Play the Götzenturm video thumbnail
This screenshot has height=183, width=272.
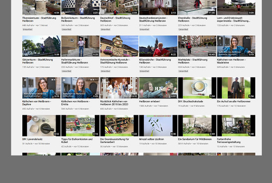coord(42,46)
